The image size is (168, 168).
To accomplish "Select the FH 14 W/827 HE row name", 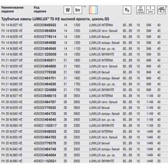I will tap(12, 25).
